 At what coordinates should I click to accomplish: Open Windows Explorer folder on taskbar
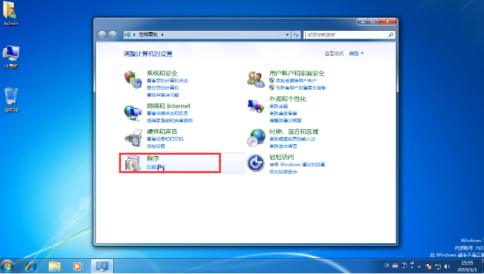click(x=55, y=266)
